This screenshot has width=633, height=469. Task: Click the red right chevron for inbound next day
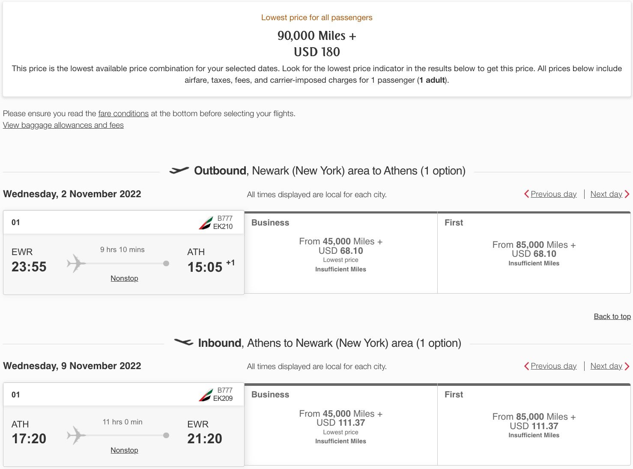627,366
